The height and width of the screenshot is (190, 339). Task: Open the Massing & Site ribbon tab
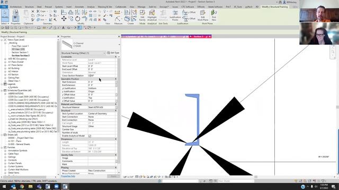(105, 7)
